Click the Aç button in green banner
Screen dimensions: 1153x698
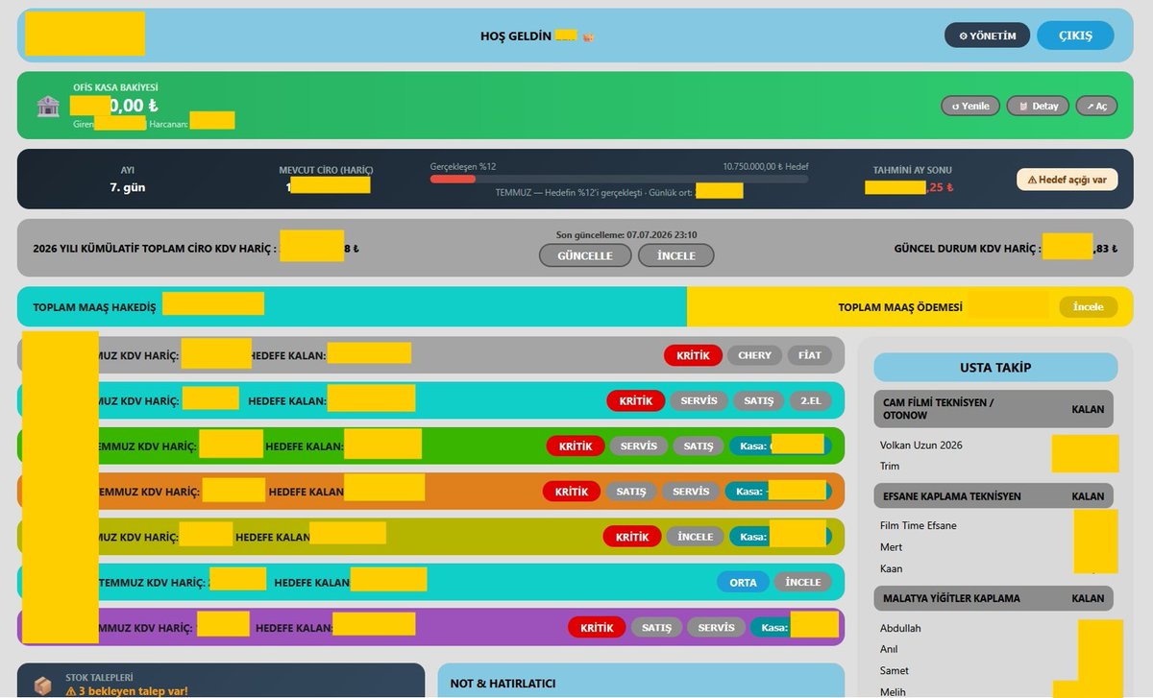pyautogui.click(x=1096, y=106)
